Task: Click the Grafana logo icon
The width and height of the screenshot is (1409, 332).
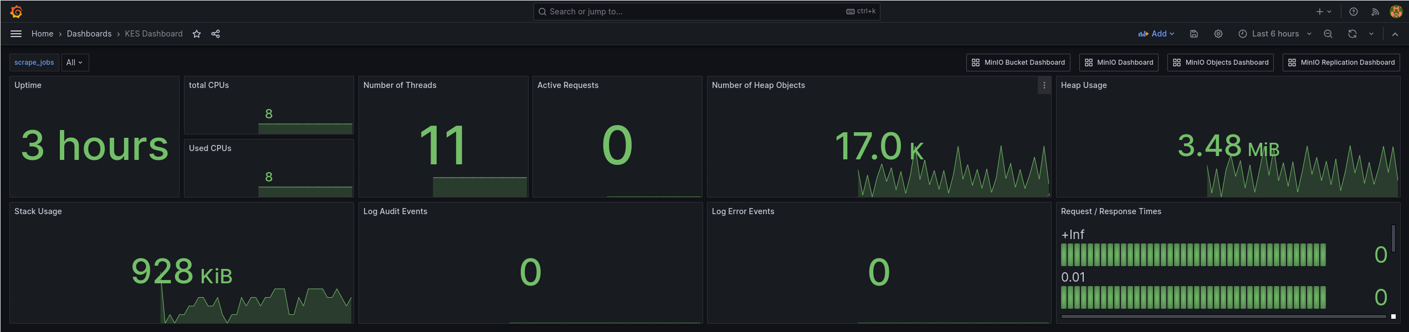Action: [x=16, y=12]
